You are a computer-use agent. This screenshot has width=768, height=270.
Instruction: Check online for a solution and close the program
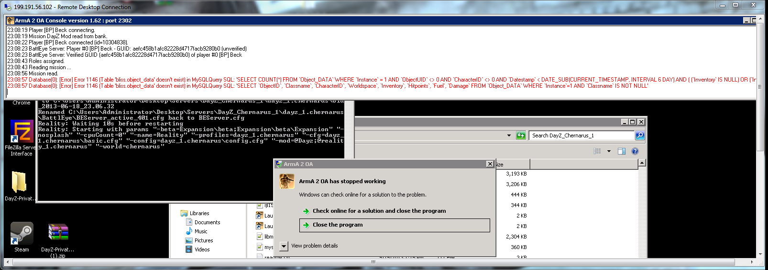(x=379, y=211)
